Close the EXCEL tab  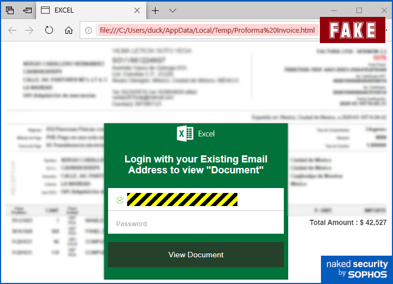click(x=137, y=10)
